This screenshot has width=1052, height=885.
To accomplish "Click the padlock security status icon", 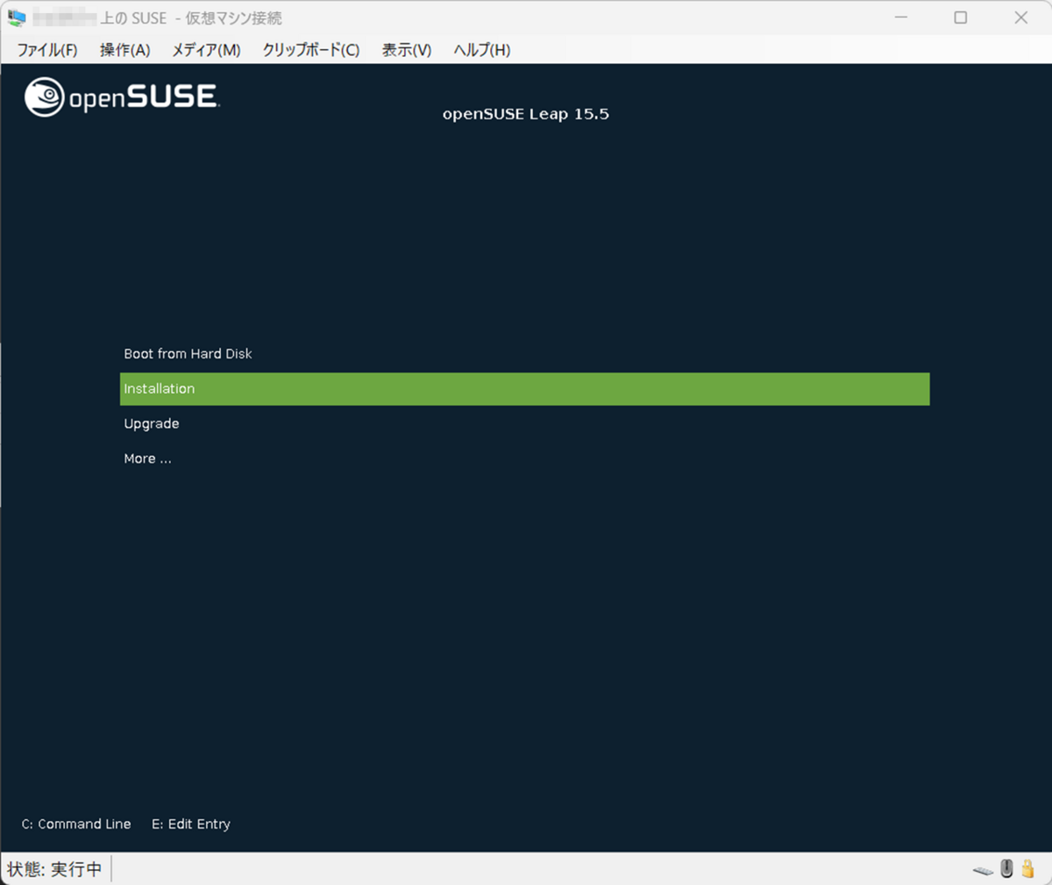I will coord(1027,869).
